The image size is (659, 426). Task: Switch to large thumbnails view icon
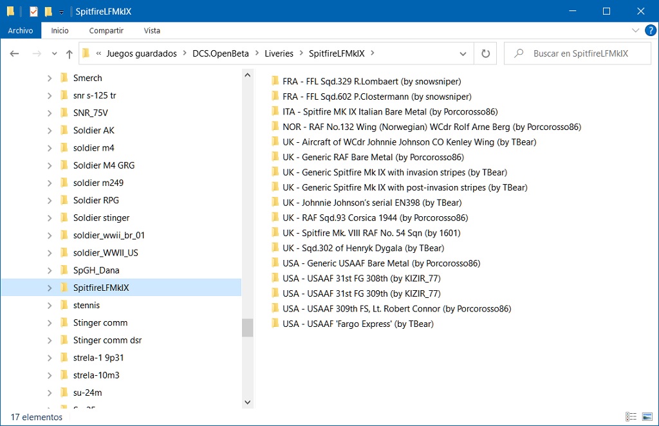pyautogui.click(x=647, y=416)
